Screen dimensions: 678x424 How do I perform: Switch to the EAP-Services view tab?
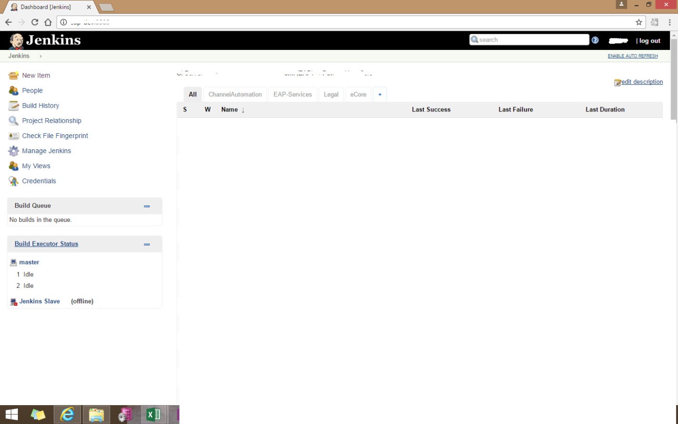pyautogui.click(x=293, y=94)
